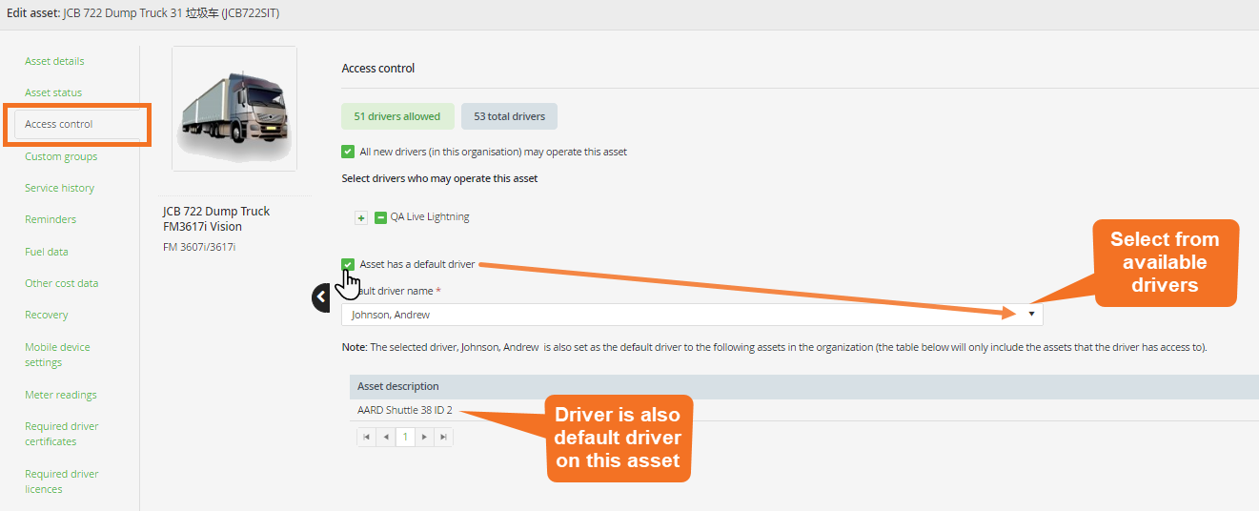
Task: Click the QA Live Lightning label
Action: point(430,216)
